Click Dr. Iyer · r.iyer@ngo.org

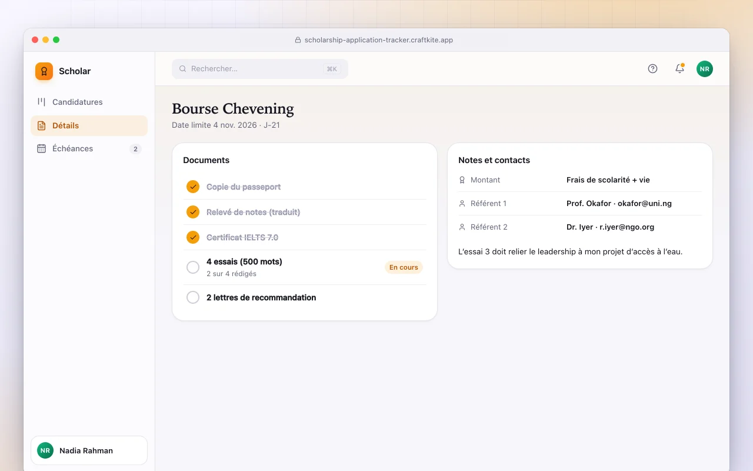pyautogui.click(x=610, y=227)
